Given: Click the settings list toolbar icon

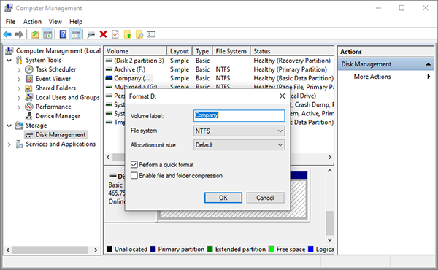Looking at the screenshot, I should [x=151, y=34].
